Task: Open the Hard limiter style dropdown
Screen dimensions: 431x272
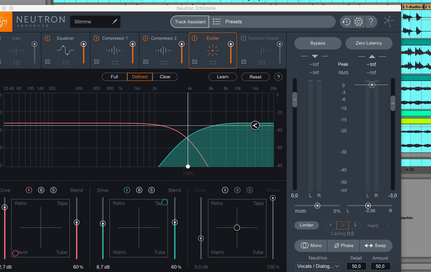Action: tap(379, 226)
